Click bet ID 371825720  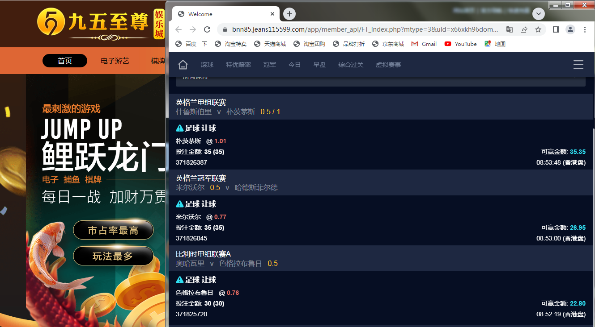click(191, 314)
